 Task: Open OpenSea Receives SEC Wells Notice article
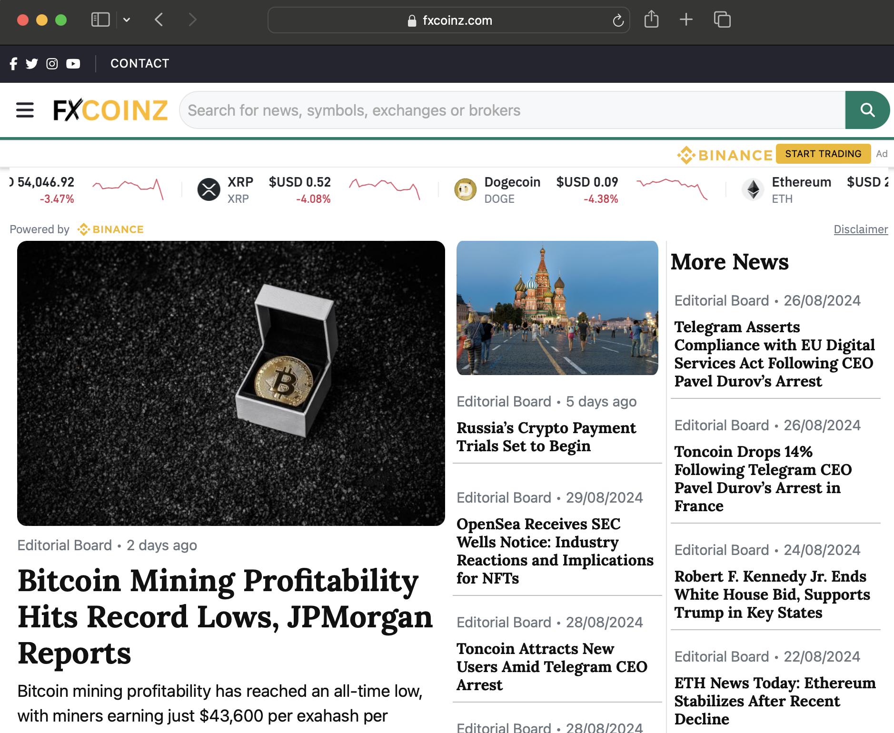point(555,551)
